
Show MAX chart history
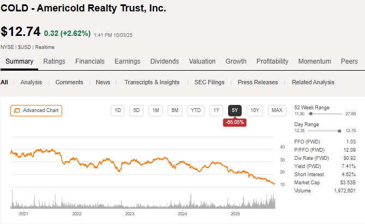click(x=277, y=111)
